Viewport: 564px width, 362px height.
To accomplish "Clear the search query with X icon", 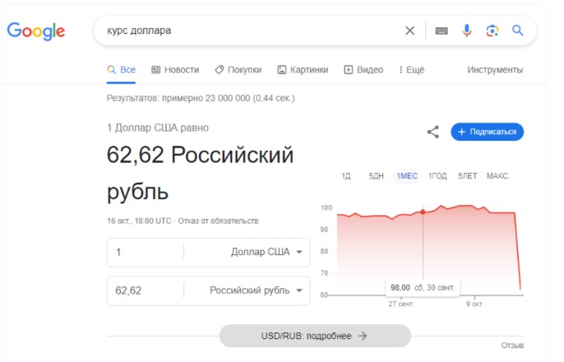I will pyautogui.click(x=409, y=30).
